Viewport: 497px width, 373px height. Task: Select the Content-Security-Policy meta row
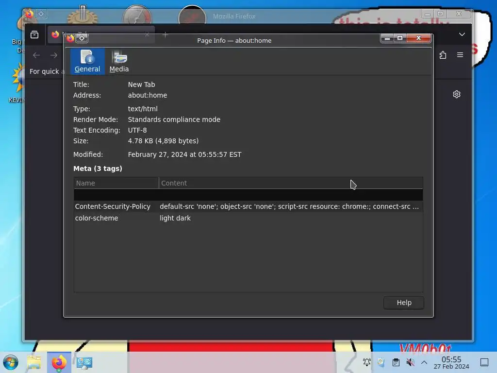click(x=248, y=206)
